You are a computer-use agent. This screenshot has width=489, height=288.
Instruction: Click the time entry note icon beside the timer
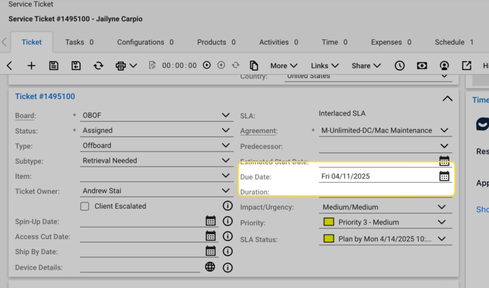coord(152,65)
